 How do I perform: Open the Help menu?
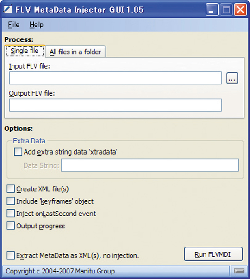[37, 25]
